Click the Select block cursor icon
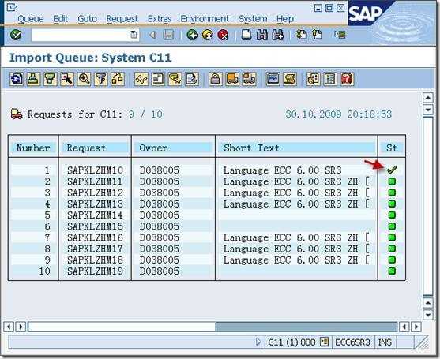 tap(67, 79)
